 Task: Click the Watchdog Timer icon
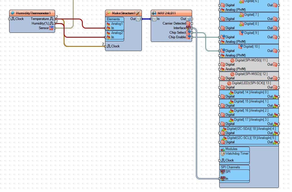223,154
